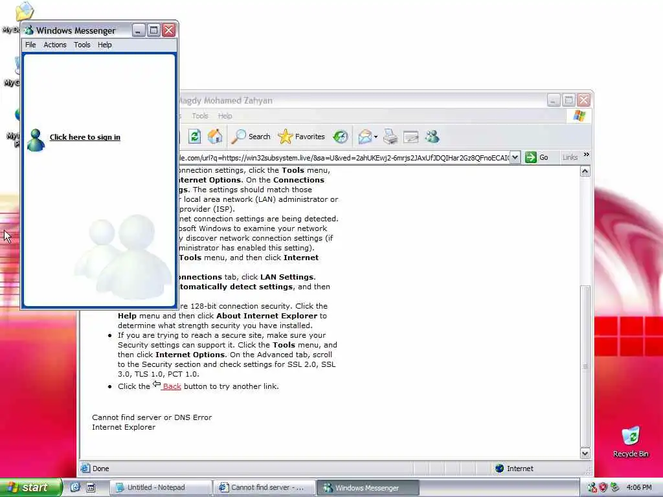Viewport: 663px width, 497px height.
Task: Click the Internet Explorer title bar text
Action: click(226, 100)
